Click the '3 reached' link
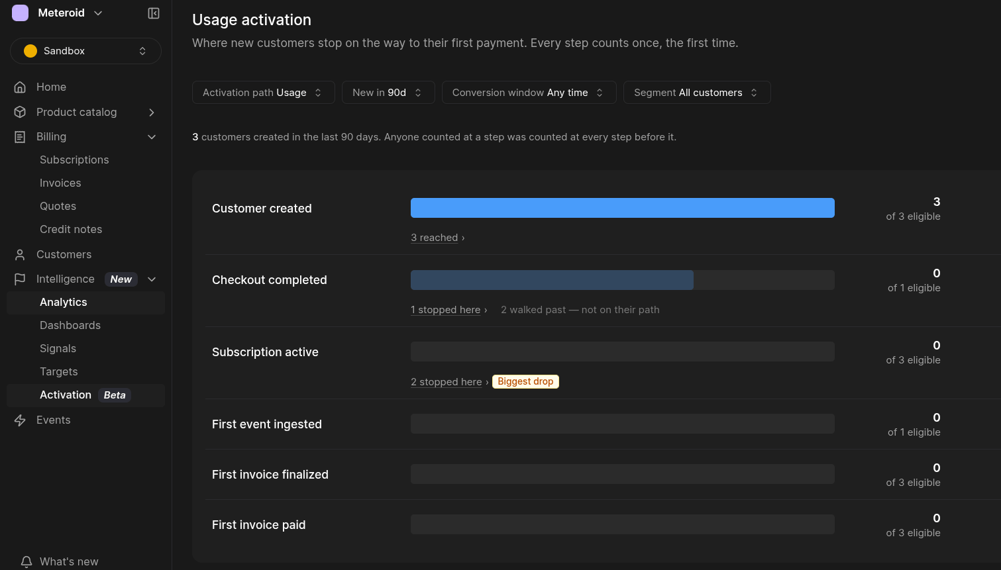 435,238
